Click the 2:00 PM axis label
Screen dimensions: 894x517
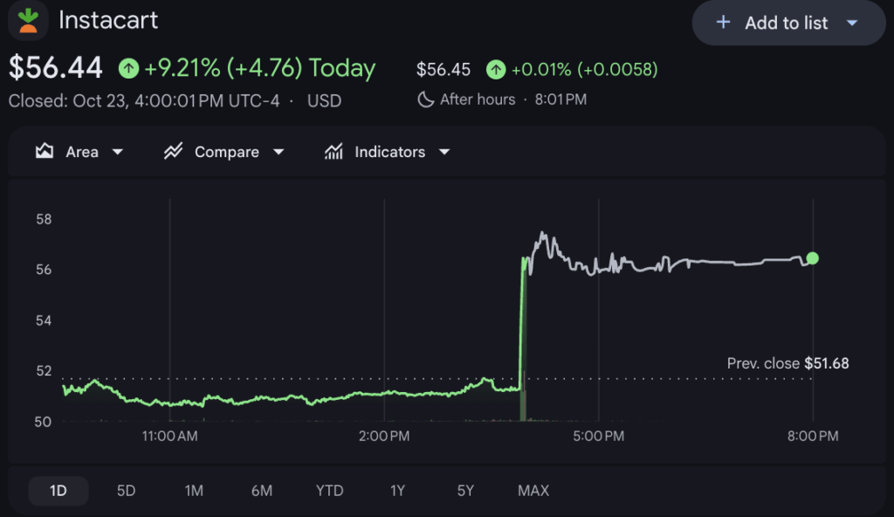384,437
